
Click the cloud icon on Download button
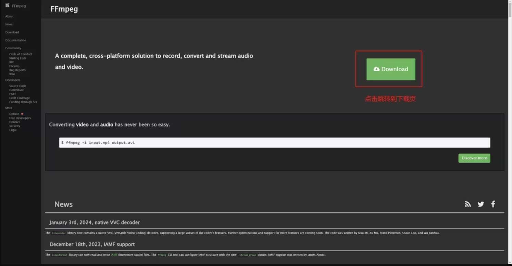coord(376,69)
